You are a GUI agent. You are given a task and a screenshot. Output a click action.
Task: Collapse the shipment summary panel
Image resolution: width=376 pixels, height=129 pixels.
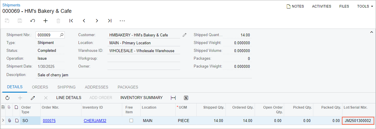(x=371, y=32)
